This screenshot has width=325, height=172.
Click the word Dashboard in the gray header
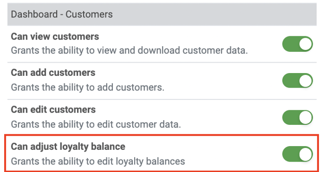(34, 14)
